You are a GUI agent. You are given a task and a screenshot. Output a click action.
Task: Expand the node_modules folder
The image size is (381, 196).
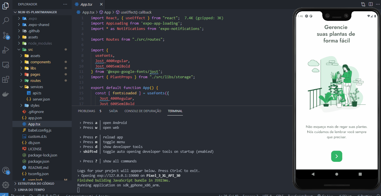pyautogui.click(x=42, y=43)
